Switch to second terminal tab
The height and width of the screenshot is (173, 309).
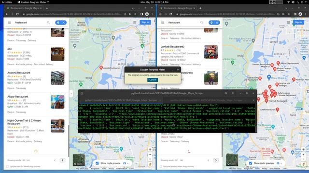coord(206,100)
